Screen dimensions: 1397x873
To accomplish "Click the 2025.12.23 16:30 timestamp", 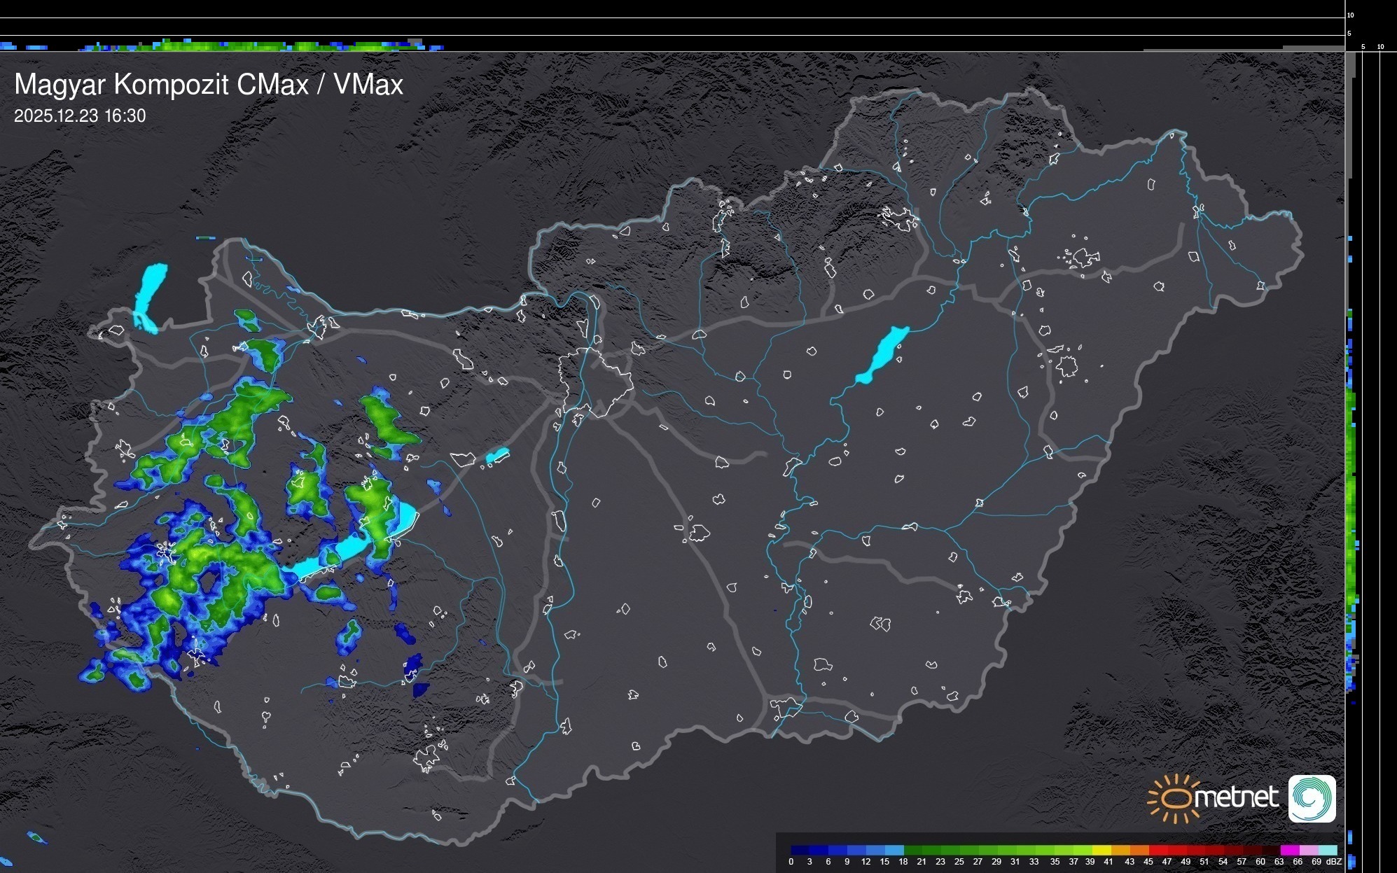I will (80, 116).
